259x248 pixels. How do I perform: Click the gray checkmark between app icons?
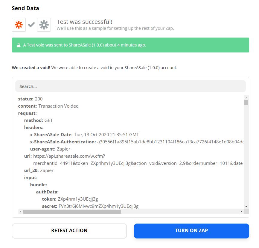pos(31,25)
